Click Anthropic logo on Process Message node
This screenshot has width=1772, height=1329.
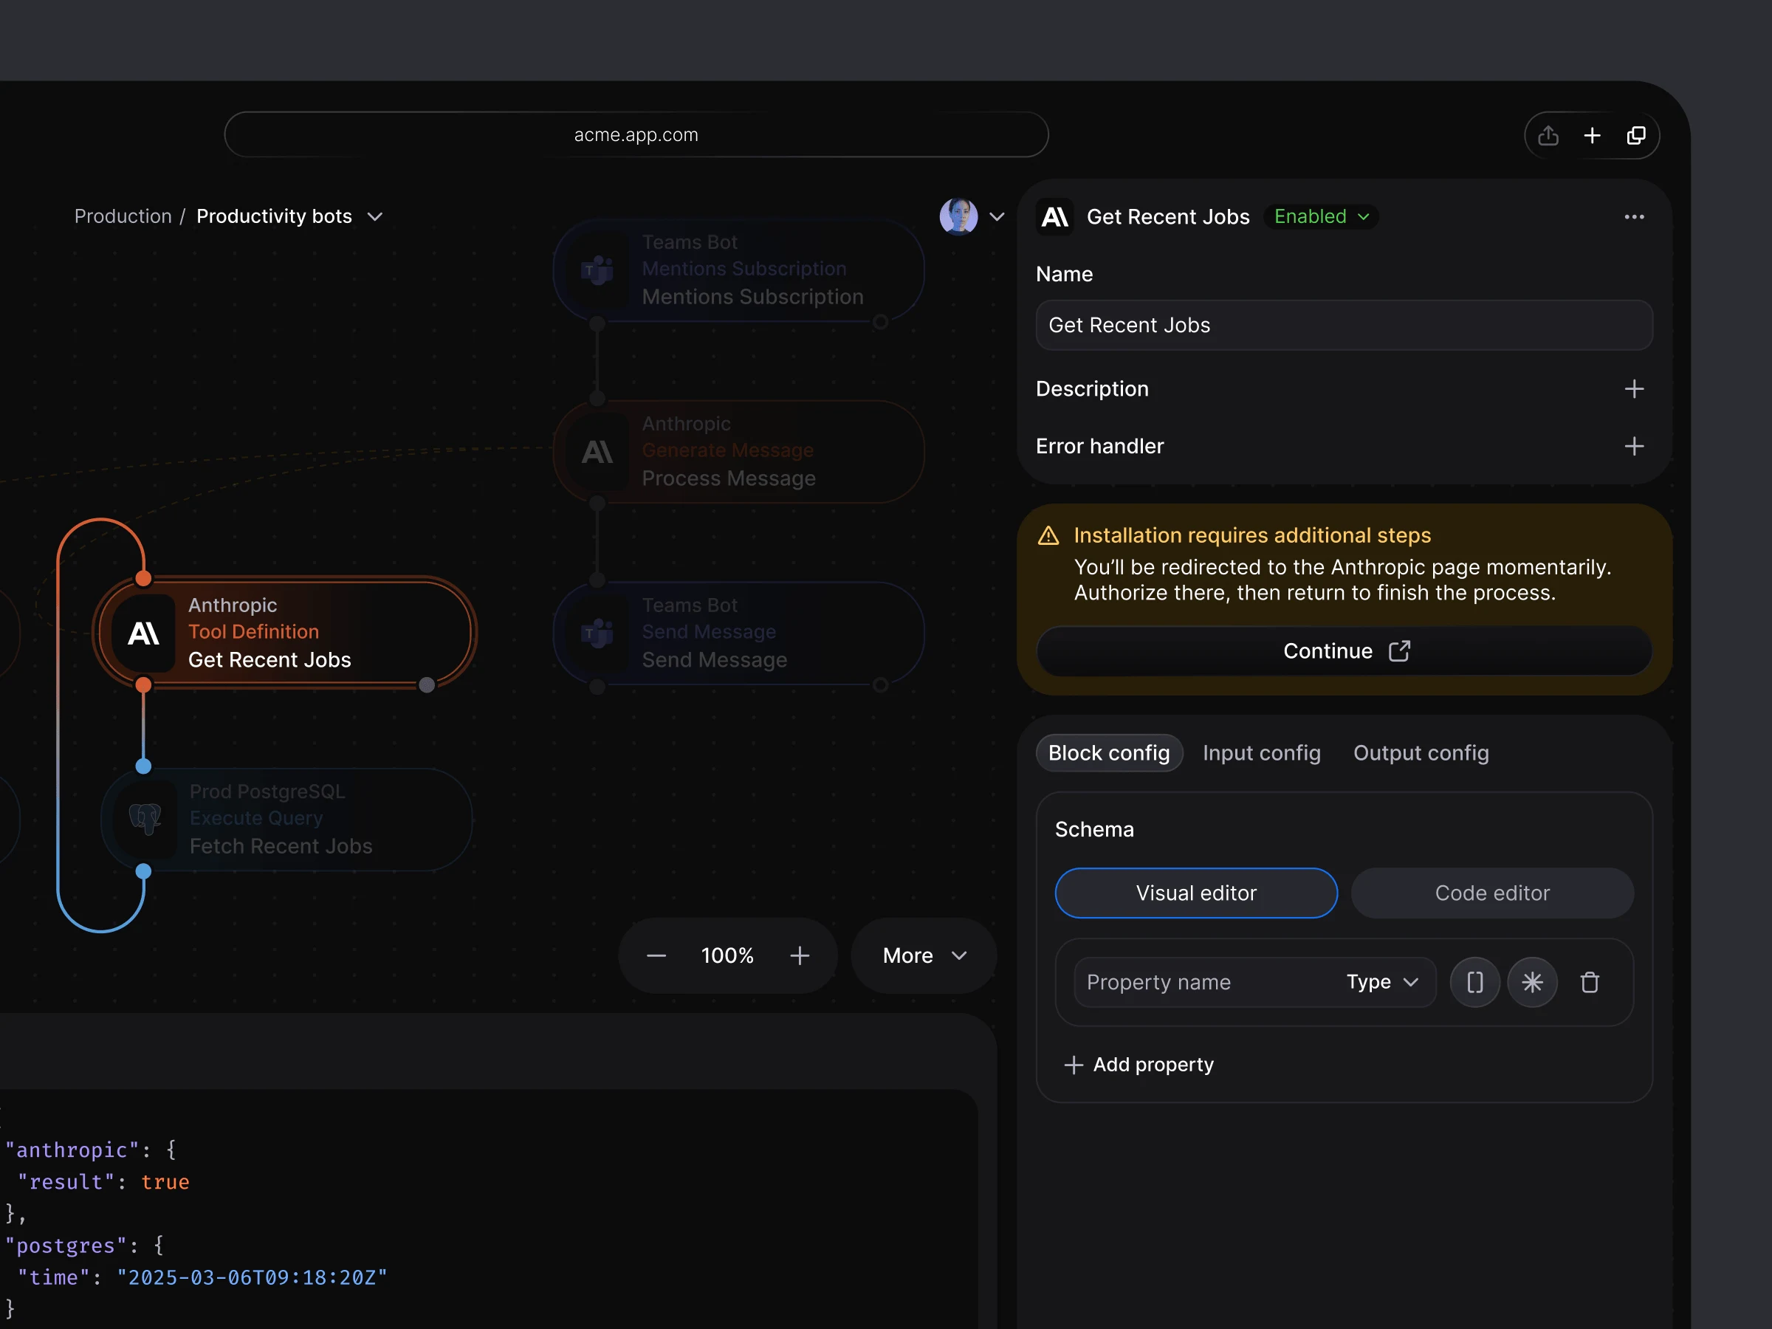pyautogui.click(x=597, y=453)
